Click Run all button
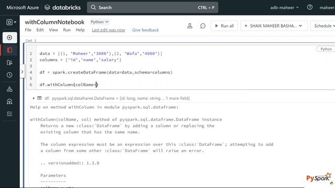This screenshot has height=188, width=335. coord(225,26)
